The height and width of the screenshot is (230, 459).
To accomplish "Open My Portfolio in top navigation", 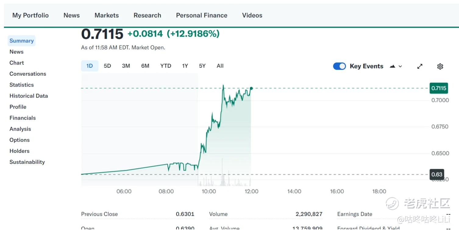I will tap(30, 15).
